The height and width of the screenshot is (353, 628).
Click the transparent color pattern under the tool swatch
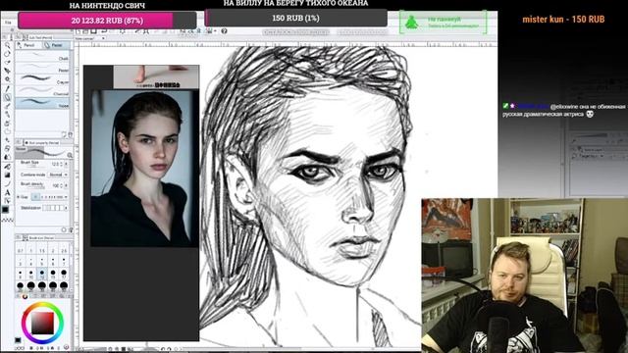[7, 220]
